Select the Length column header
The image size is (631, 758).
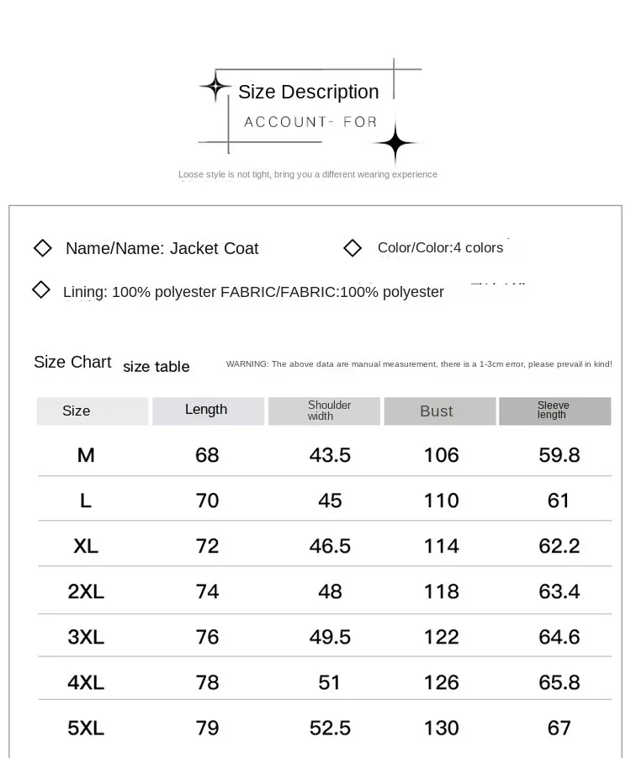tap(208, 411)
